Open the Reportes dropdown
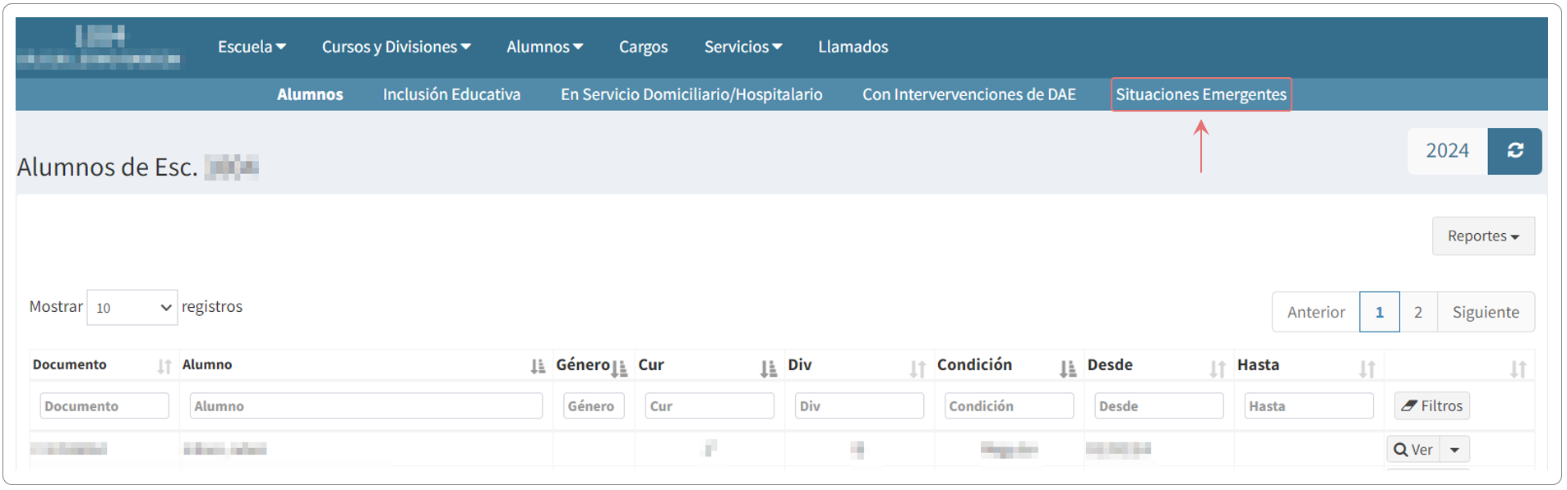Viewport: 1567px width, 490px height. click(x=1482, y=236)
